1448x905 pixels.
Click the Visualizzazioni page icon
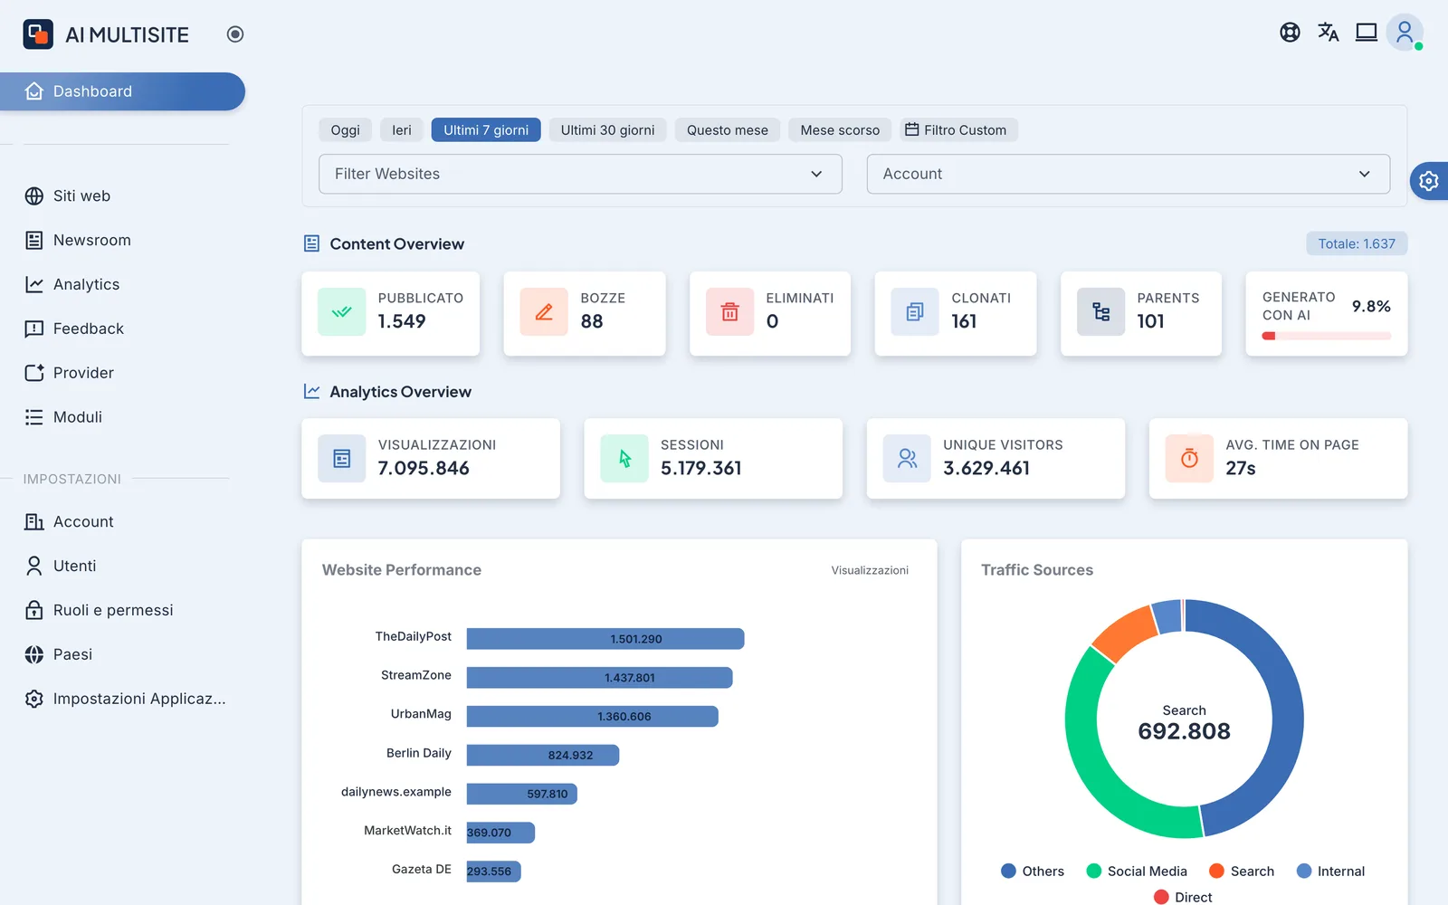pos(342,459)
